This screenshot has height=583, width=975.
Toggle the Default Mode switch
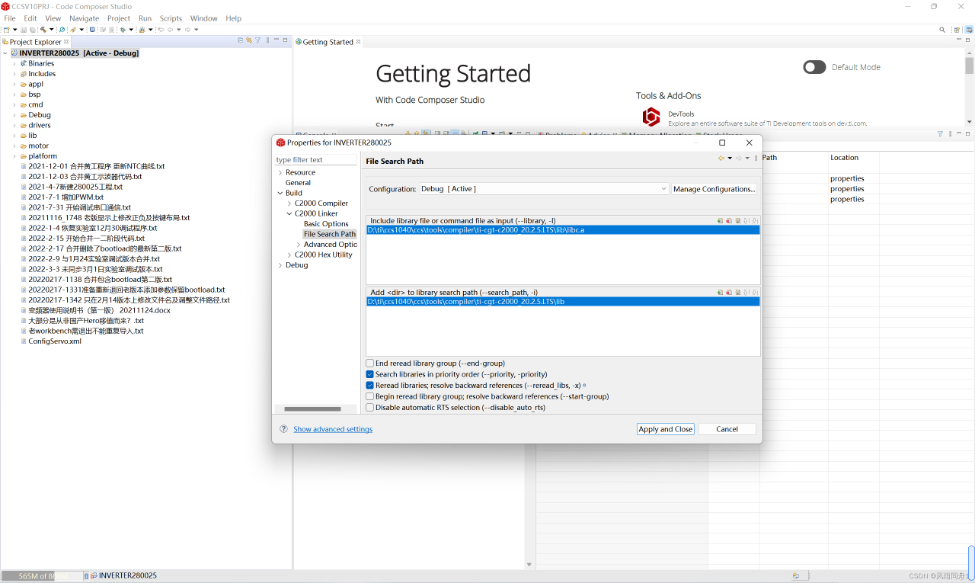pyautogui.click(x=814, y=67)
